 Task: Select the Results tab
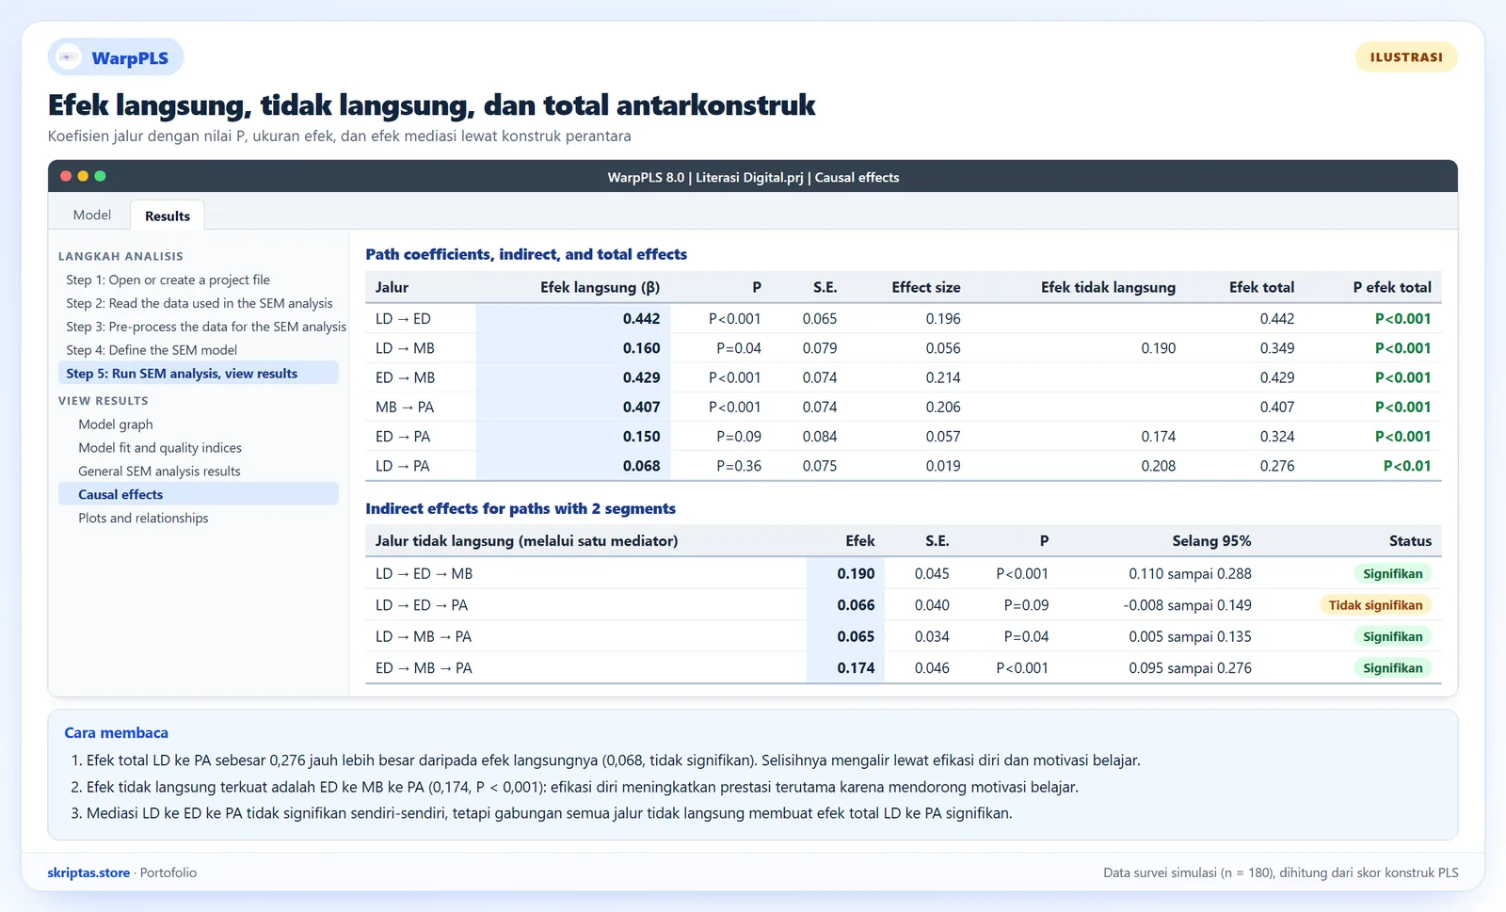tap(168, 216)
